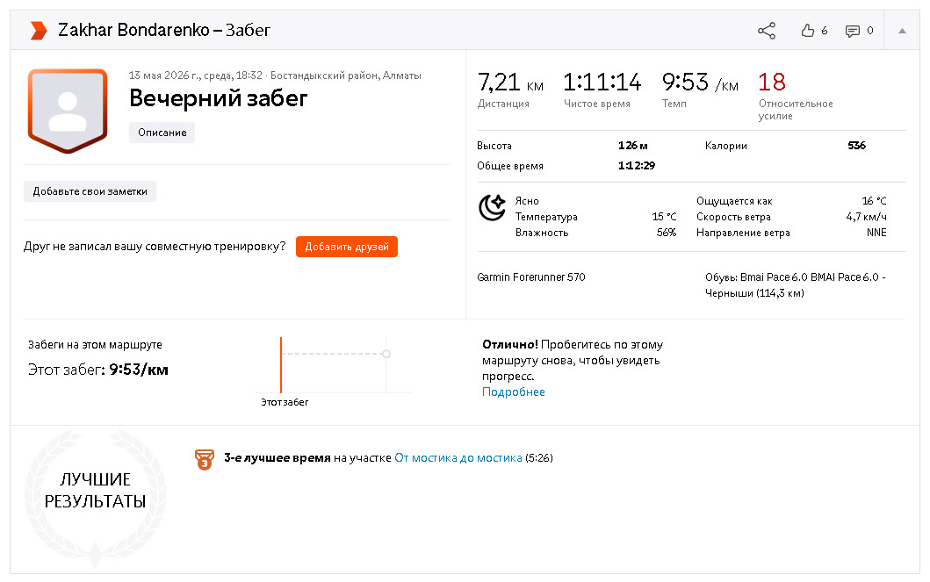Click the orange Добавить друзей button
Viewport: 930px width, 582px height.
[347, 247]
